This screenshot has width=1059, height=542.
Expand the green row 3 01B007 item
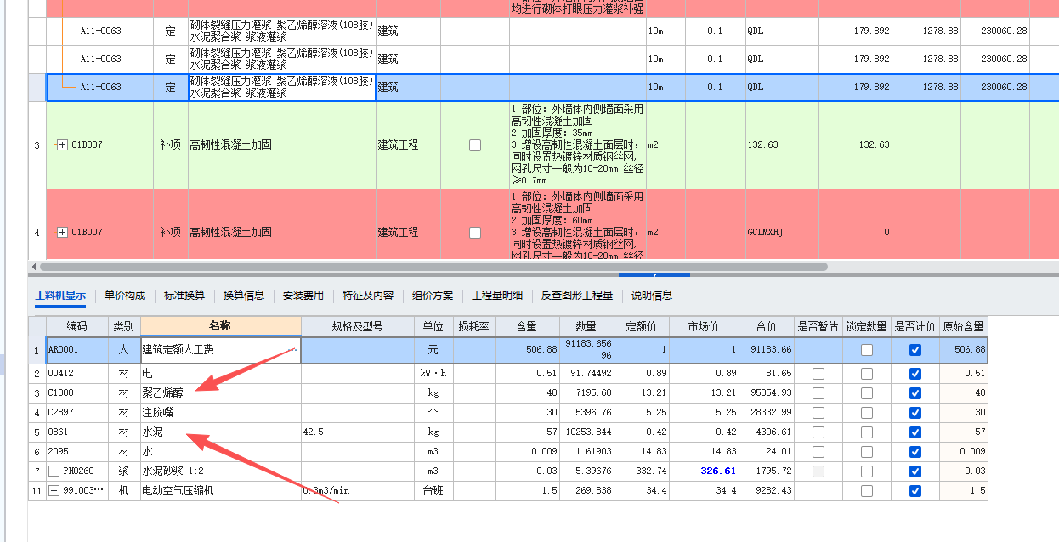pos(62,145)
